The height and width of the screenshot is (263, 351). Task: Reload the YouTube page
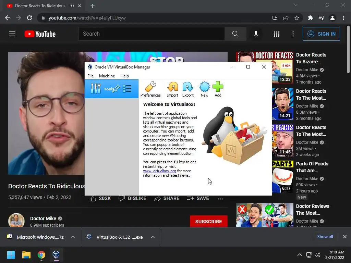tap(29, 18)
